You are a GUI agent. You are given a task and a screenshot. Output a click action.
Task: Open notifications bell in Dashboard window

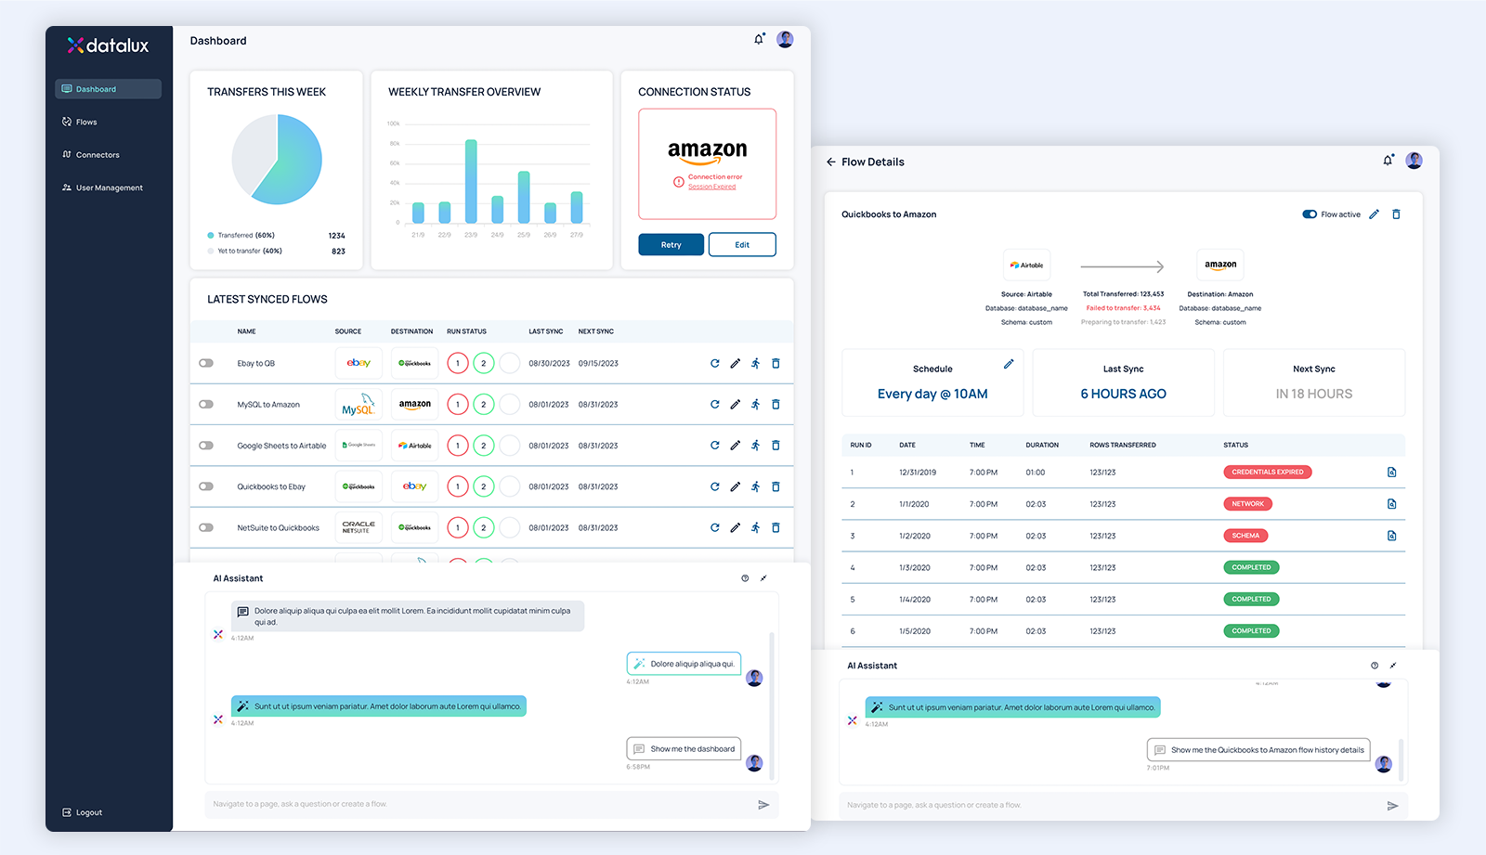[759, 39]
